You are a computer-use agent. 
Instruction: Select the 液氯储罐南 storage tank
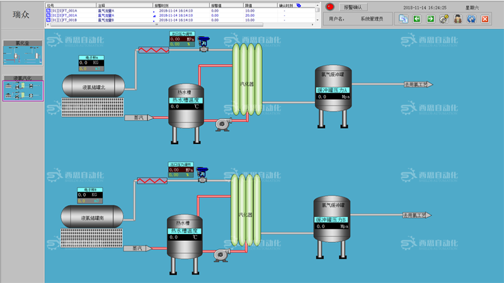tap(92, 216)
